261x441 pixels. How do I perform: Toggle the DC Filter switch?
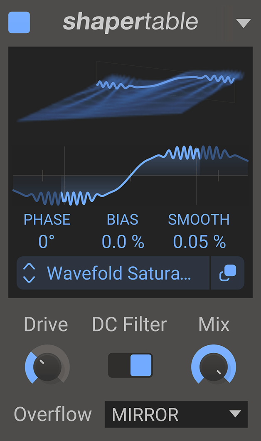click(130, 365)
